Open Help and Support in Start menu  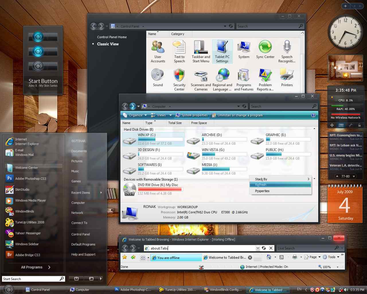(83, 254)
